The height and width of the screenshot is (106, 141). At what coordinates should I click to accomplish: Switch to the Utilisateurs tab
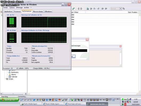(x=48, y=11)
